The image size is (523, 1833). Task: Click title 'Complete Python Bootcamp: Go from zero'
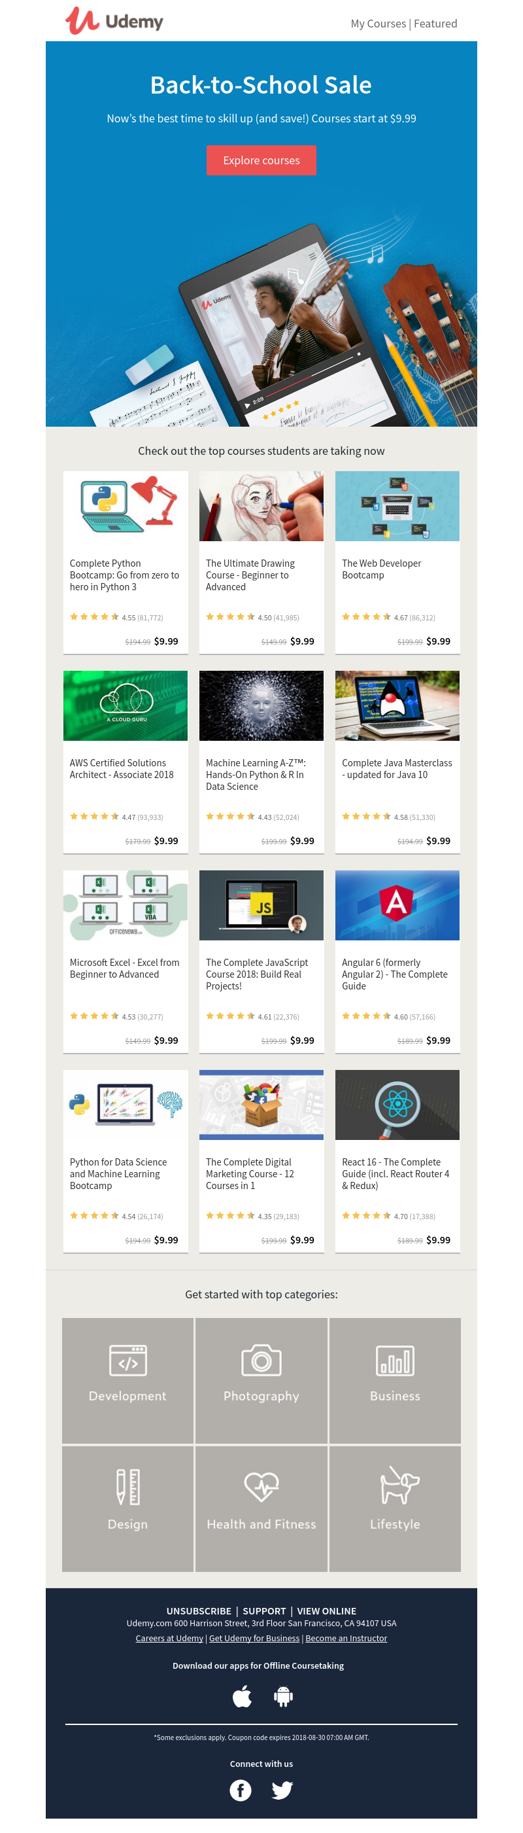pyautogui.click(x=124, y=575)
